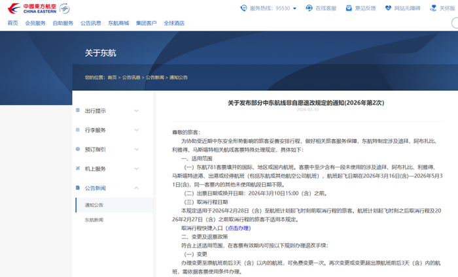
Task: Click the 出行提示 sidebar icon
Action: point(79,110)
